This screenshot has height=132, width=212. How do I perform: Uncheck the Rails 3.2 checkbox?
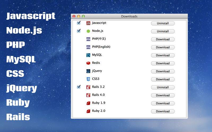coord(79,87)
